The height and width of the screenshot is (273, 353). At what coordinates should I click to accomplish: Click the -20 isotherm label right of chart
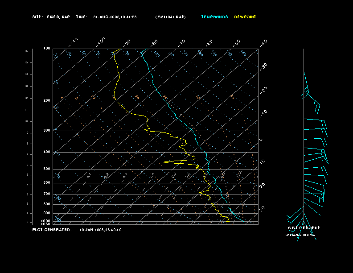[263, 90]
